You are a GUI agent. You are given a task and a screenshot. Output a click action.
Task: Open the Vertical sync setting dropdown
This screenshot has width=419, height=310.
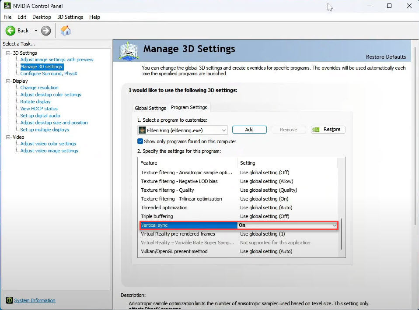334,225
